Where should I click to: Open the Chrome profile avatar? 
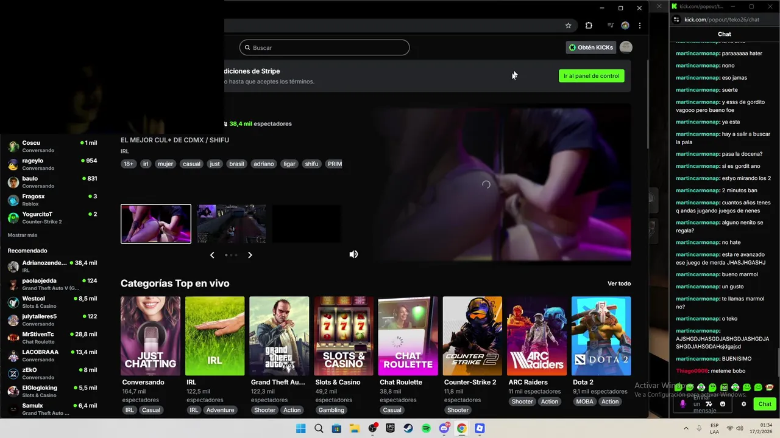[625, 26]
